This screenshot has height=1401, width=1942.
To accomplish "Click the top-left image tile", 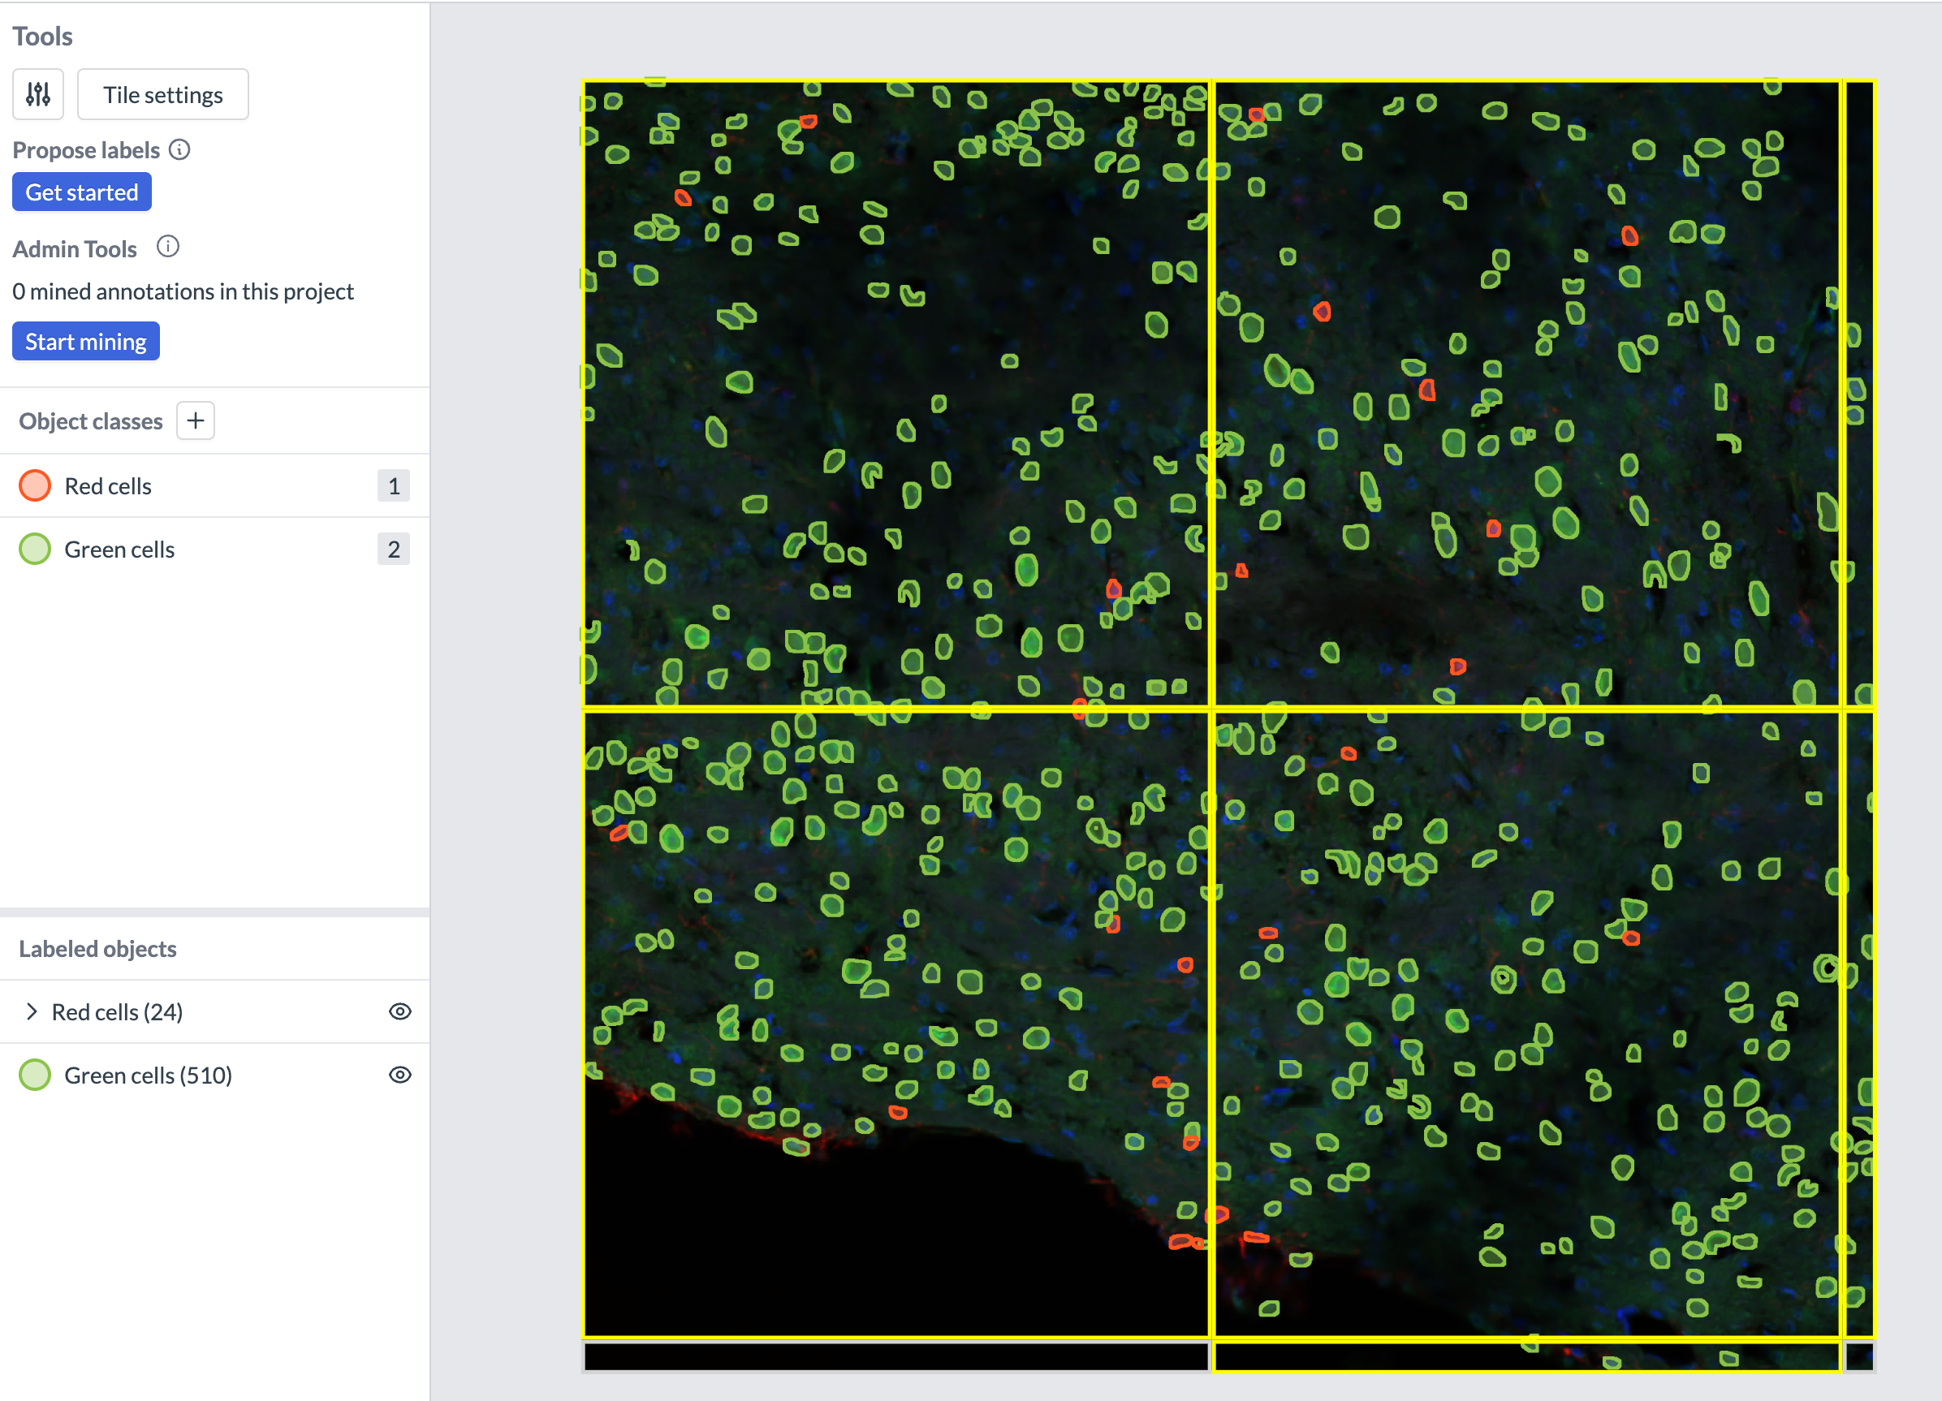I will tap(895, 394).
